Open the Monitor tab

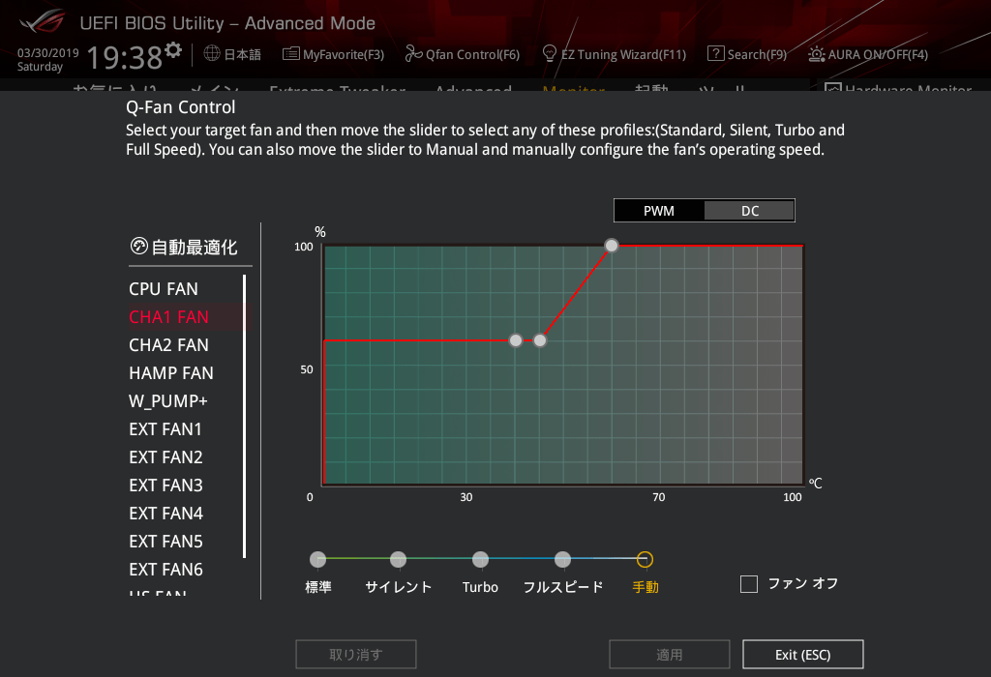pos(574,88)
